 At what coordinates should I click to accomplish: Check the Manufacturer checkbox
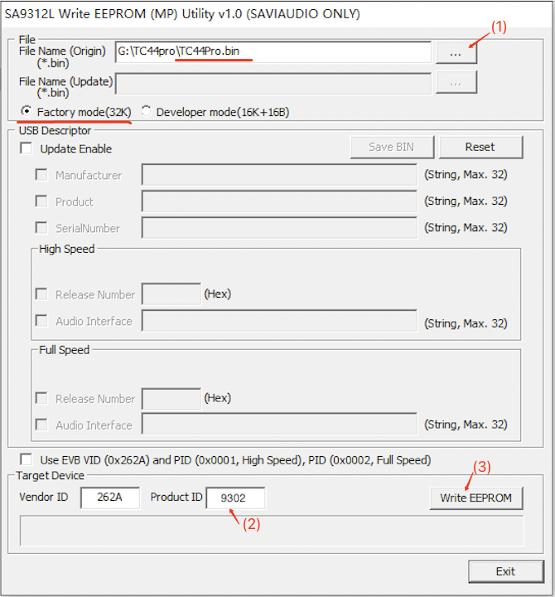(41, 175)
